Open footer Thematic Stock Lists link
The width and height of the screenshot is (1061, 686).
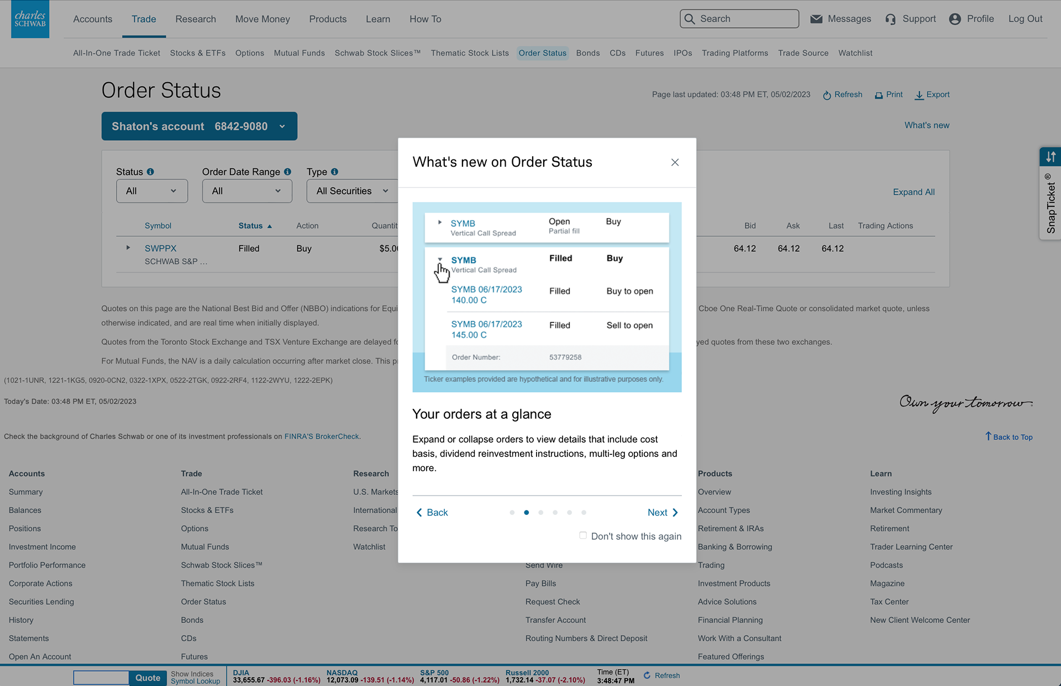click(x=218, y=583)
